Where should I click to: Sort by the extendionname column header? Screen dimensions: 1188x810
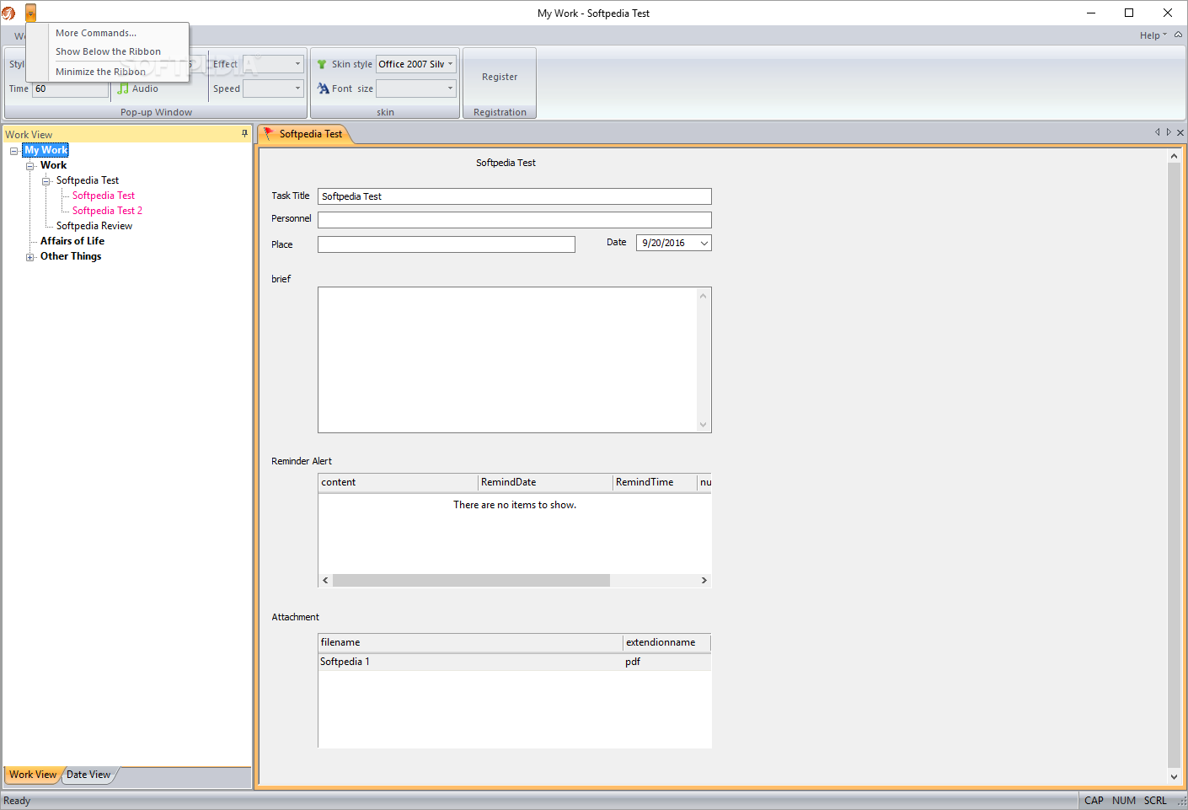click(666, 642)
